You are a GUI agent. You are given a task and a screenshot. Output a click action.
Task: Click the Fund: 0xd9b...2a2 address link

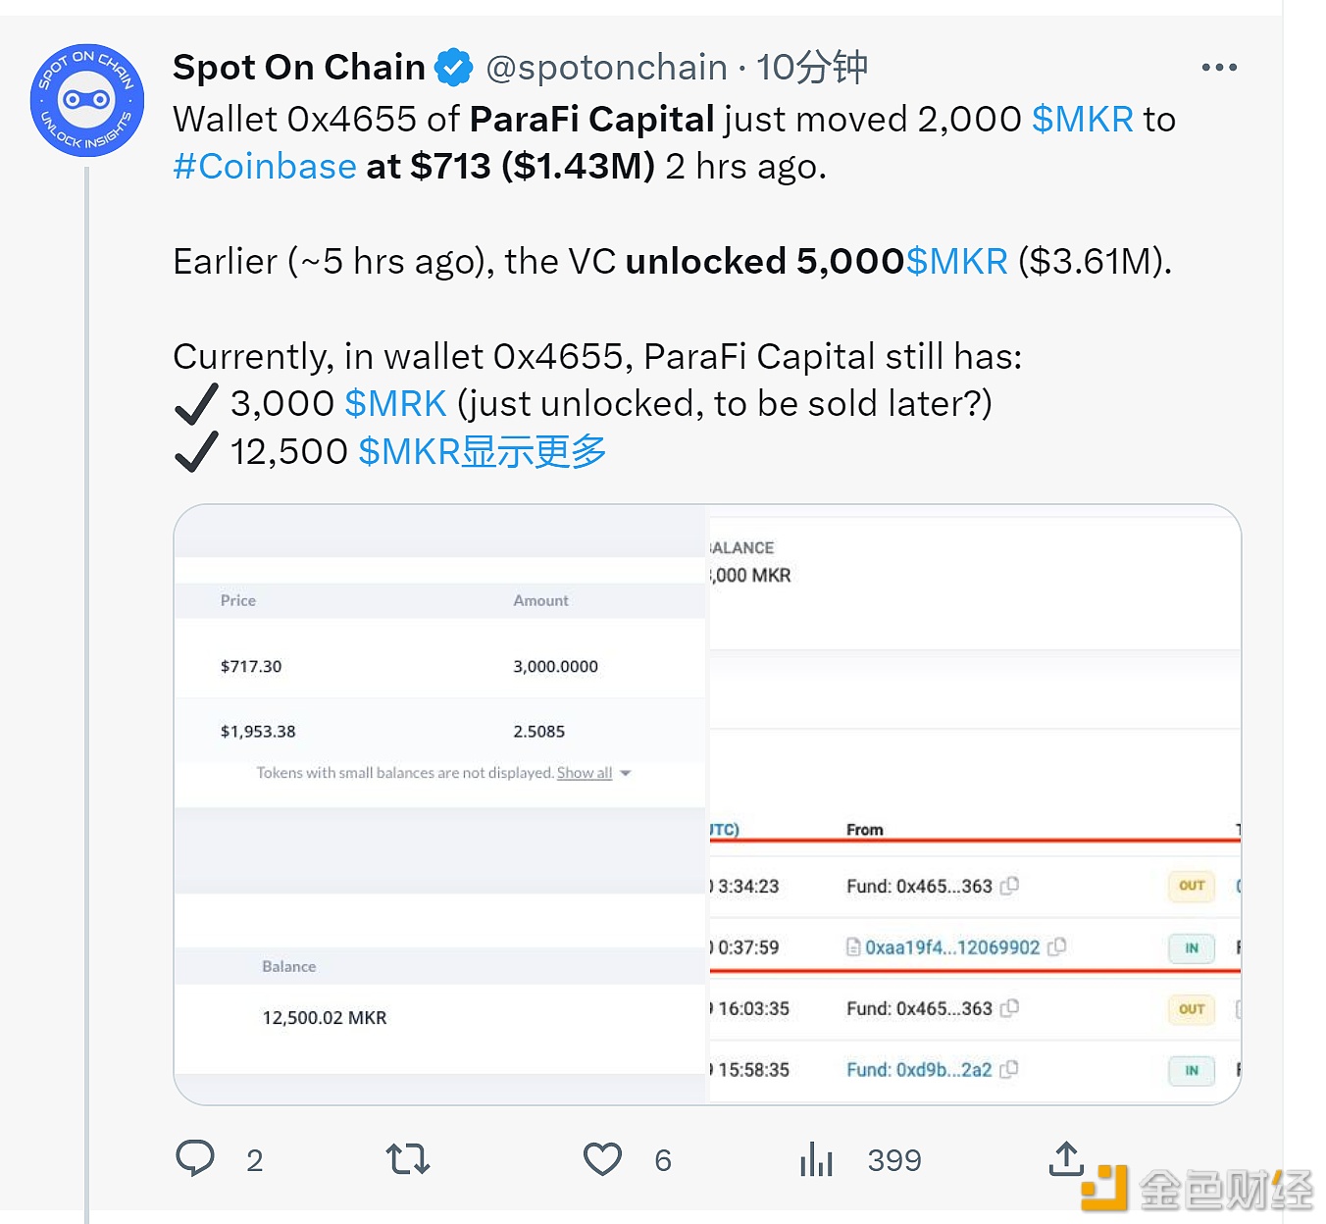pos(919,1070)
